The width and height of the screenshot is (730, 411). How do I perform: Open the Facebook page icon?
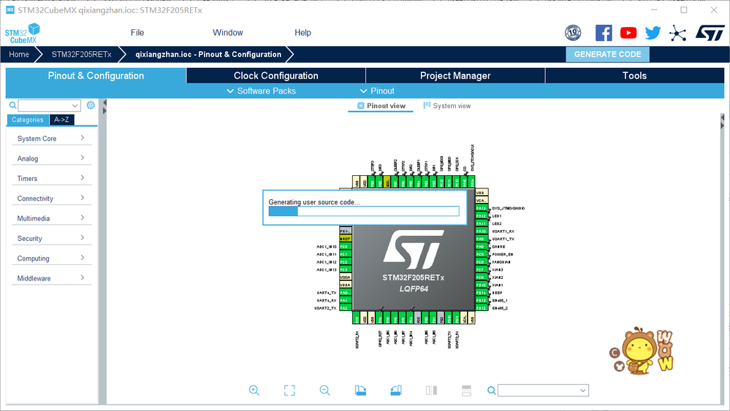tap(604, 33)
